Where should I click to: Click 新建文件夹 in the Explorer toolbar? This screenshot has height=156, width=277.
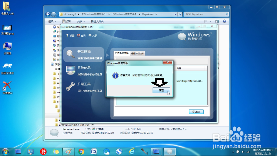[x=97, y=21]
